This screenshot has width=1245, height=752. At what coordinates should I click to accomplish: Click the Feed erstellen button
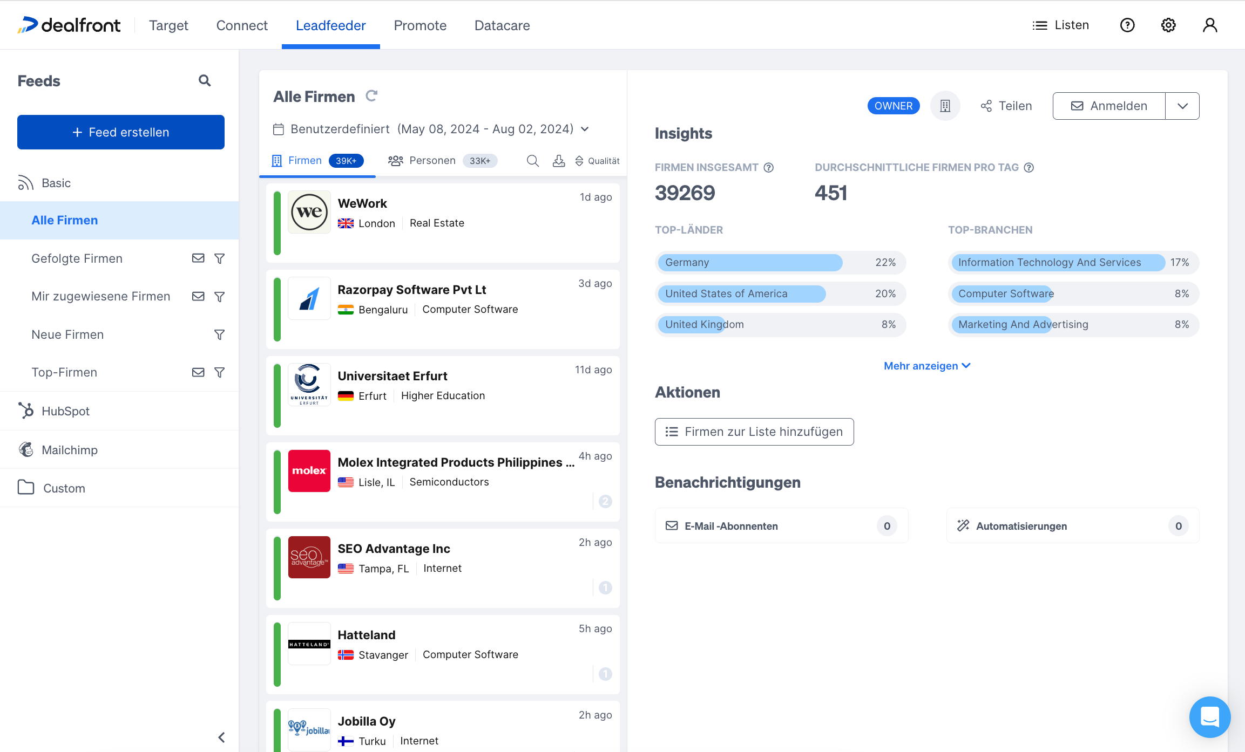point(121,132)
